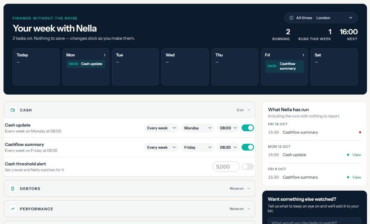
Task: View the Mon 12 Oct Cash update run
Action: pyautogui.click(x=356, y=155)
